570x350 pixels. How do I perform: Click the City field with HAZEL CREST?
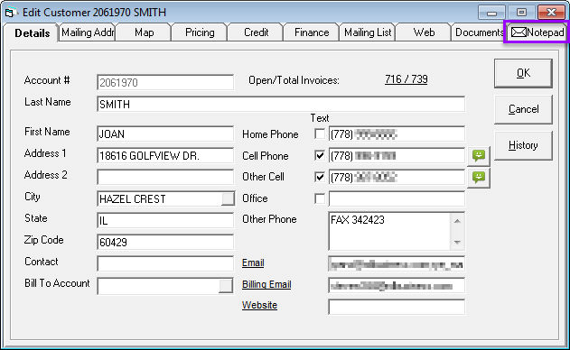point(159,199)
